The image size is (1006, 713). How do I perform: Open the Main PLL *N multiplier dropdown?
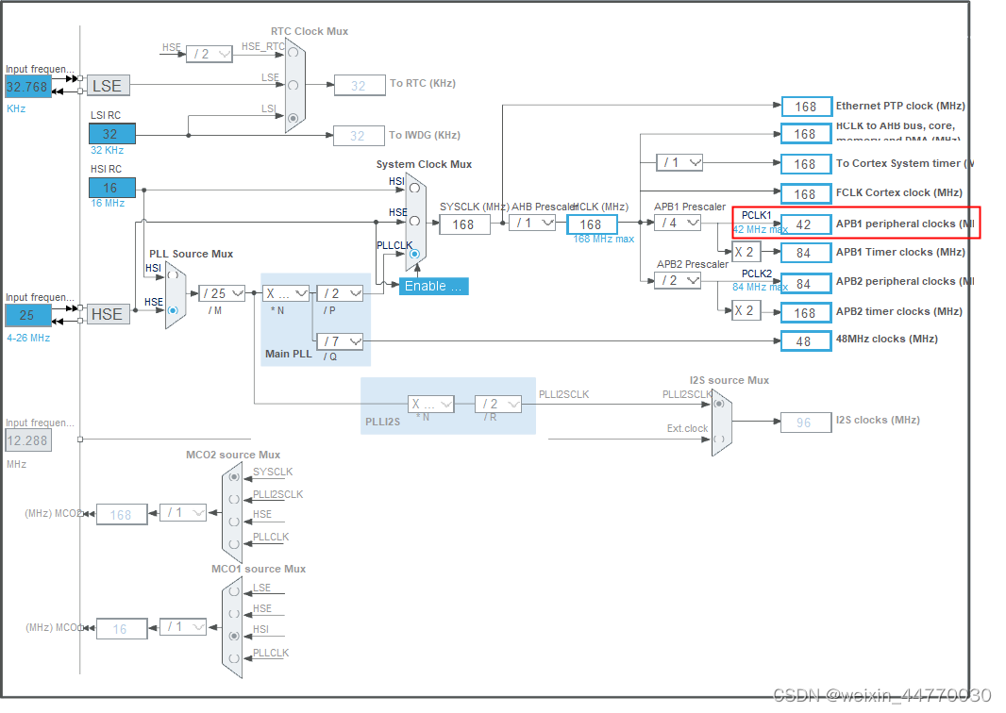point(286,293)
